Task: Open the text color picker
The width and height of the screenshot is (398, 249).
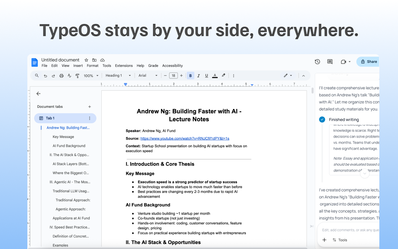Action: (x=215, y=75)
